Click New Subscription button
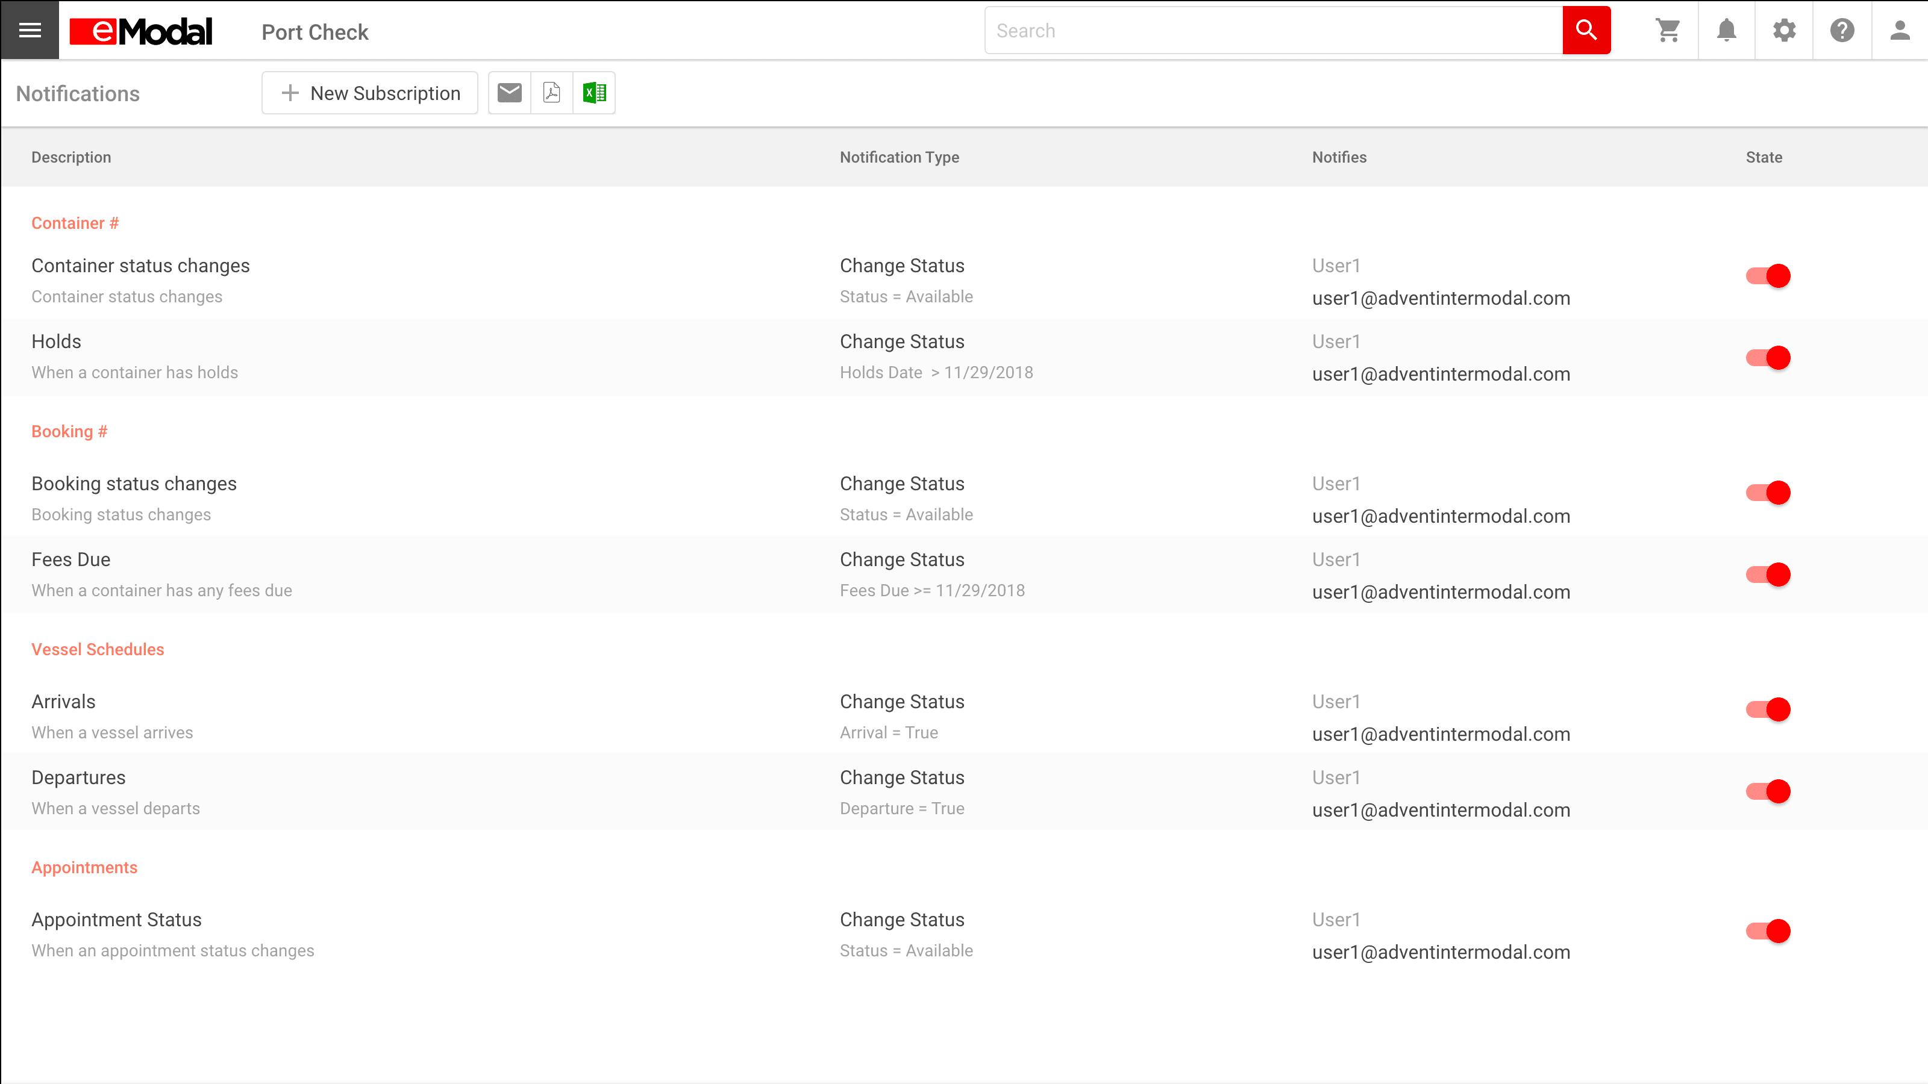This screenshot has height=1084, width=1928. click(x=370, y=93)
